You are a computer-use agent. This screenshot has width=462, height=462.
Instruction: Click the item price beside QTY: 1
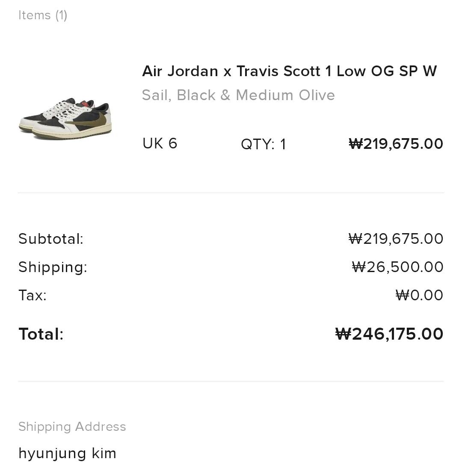[x=396, y=144]
